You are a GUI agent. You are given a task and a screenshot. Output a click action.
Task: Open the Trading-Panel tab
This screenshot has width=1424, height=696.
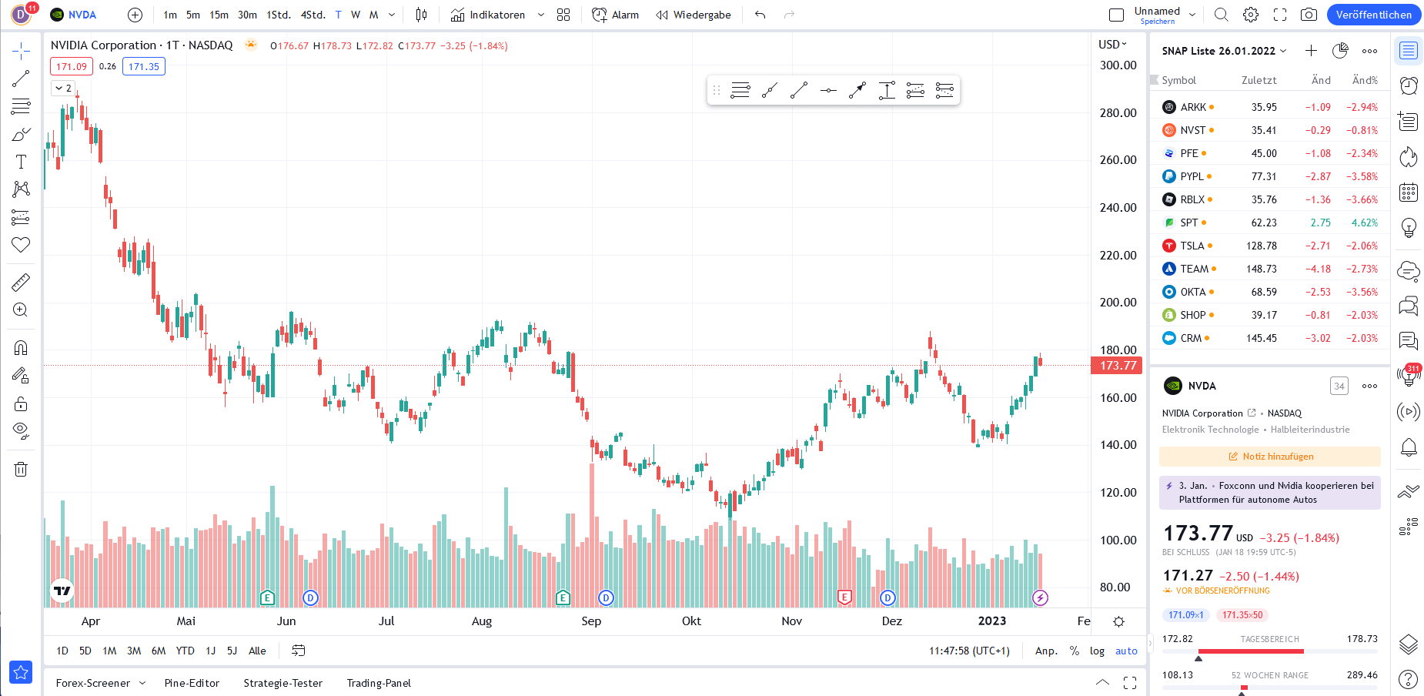379,683
